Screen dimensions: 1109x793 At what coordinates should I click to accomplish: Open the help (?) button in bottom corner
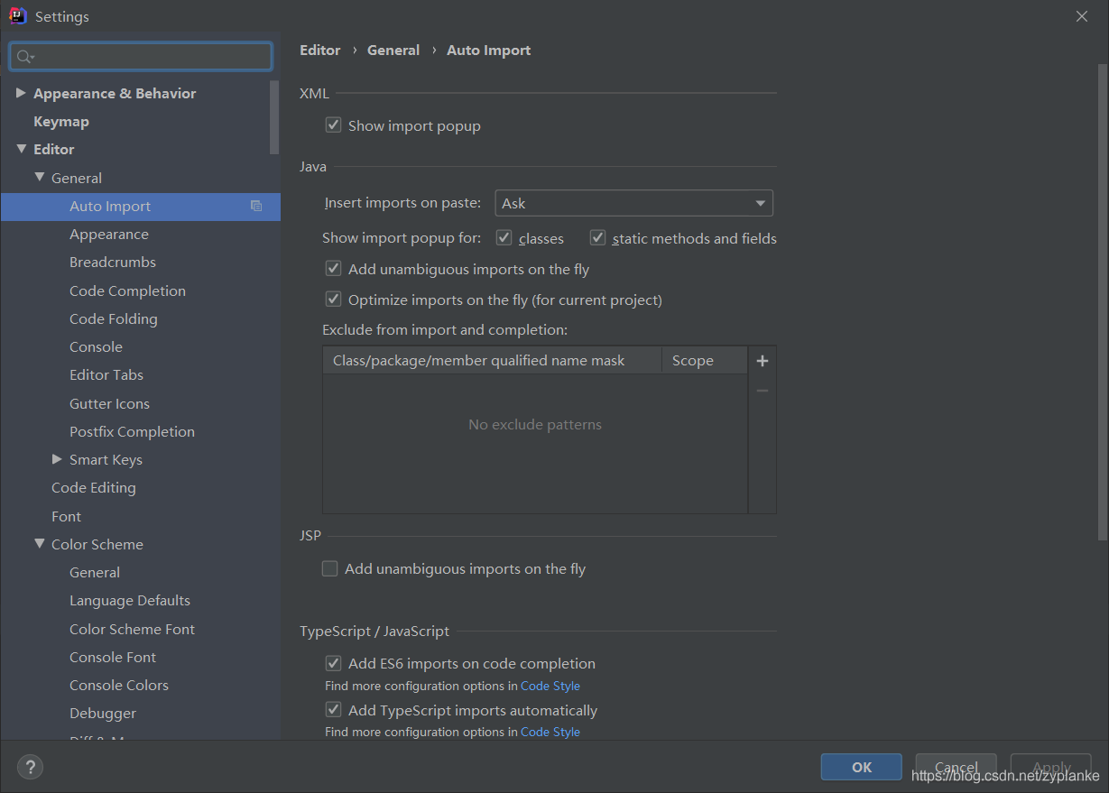pos(30,766)
